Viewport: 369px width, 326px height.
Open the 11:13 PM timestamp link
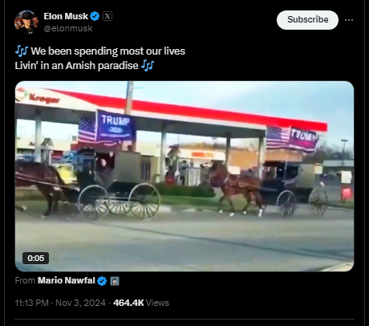tap(32, 303)
